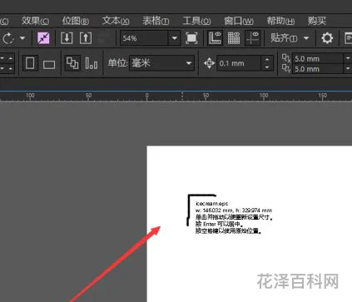Click the import icon with down arrow
Image resolution: width=352 pixels, height=302 pixels.
[x=67, y=38]
